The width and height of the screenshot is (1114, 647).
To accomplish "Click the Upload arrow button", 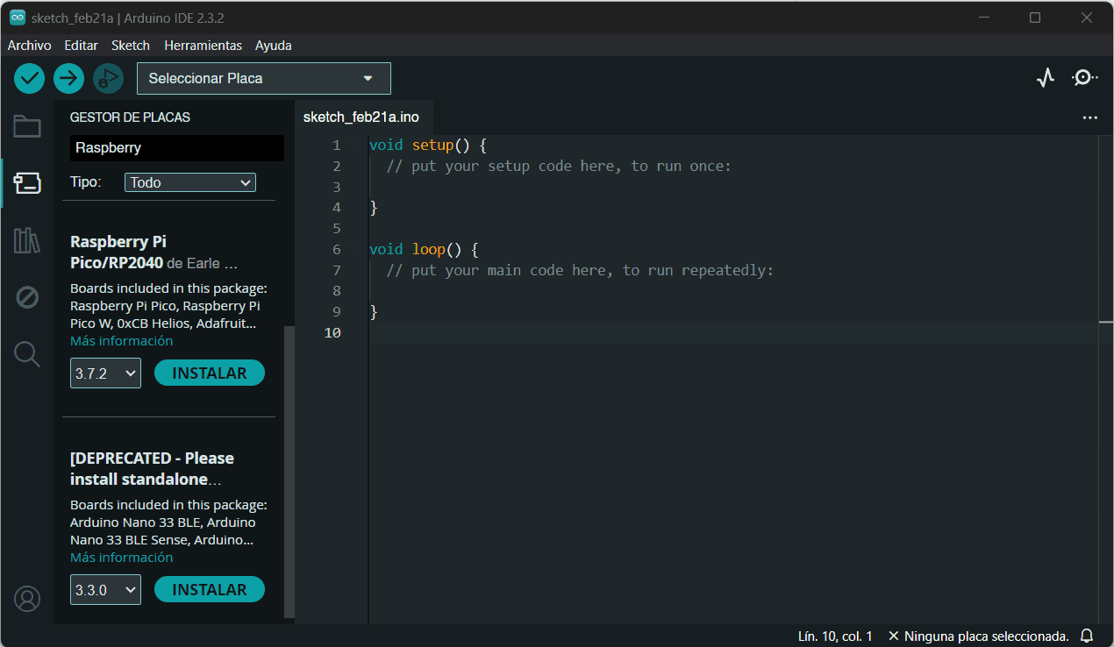I will [68, 78].
